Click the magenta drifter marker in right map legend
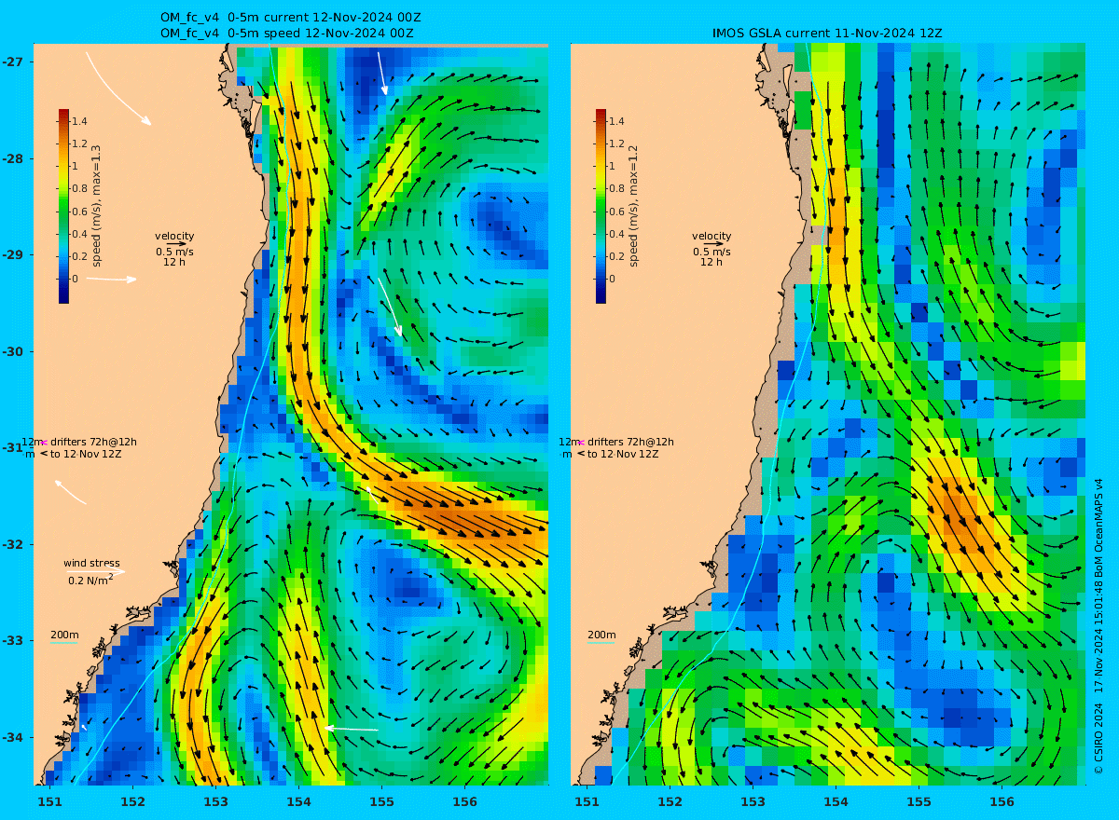 581,443
